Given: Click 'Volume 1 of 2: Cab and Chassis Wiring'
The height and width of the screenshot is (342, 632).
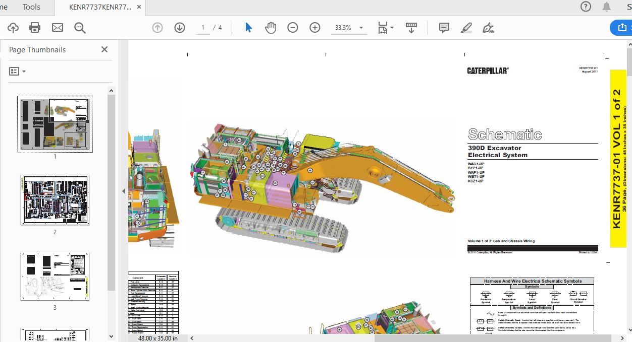Looking at the screenshot, I should pos(501,241).
